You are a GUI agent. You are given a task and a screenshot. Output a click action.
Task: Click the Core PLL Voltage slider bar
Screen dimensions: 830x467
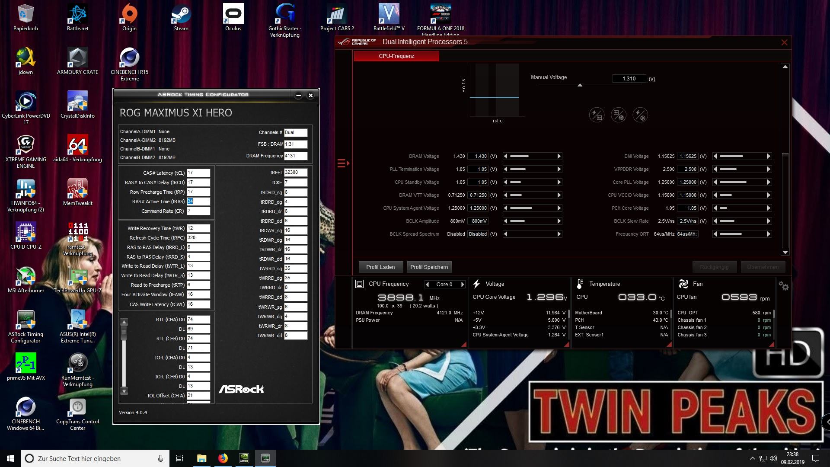[742, 182]
